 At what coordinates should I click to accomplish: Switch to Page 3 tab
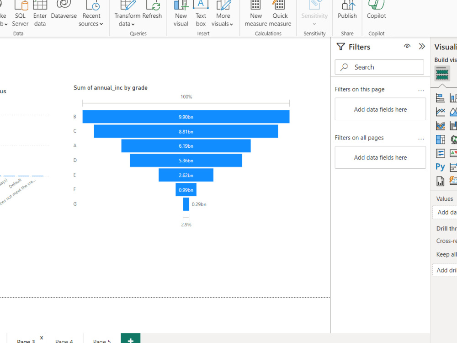click(x=26, y=341)
